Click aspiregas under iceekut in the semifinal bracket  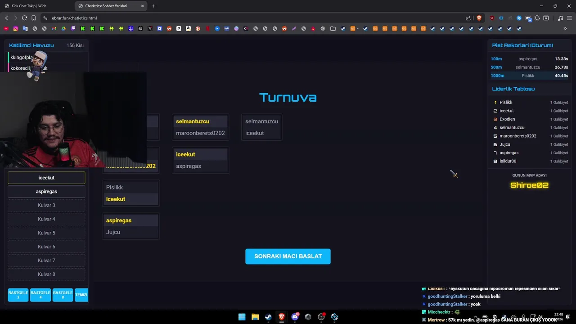click(x=200, y=166)
